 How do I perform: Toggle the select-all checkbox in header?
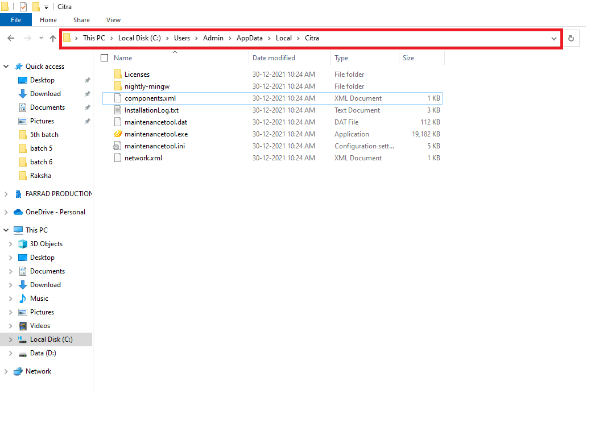(104, 58)
